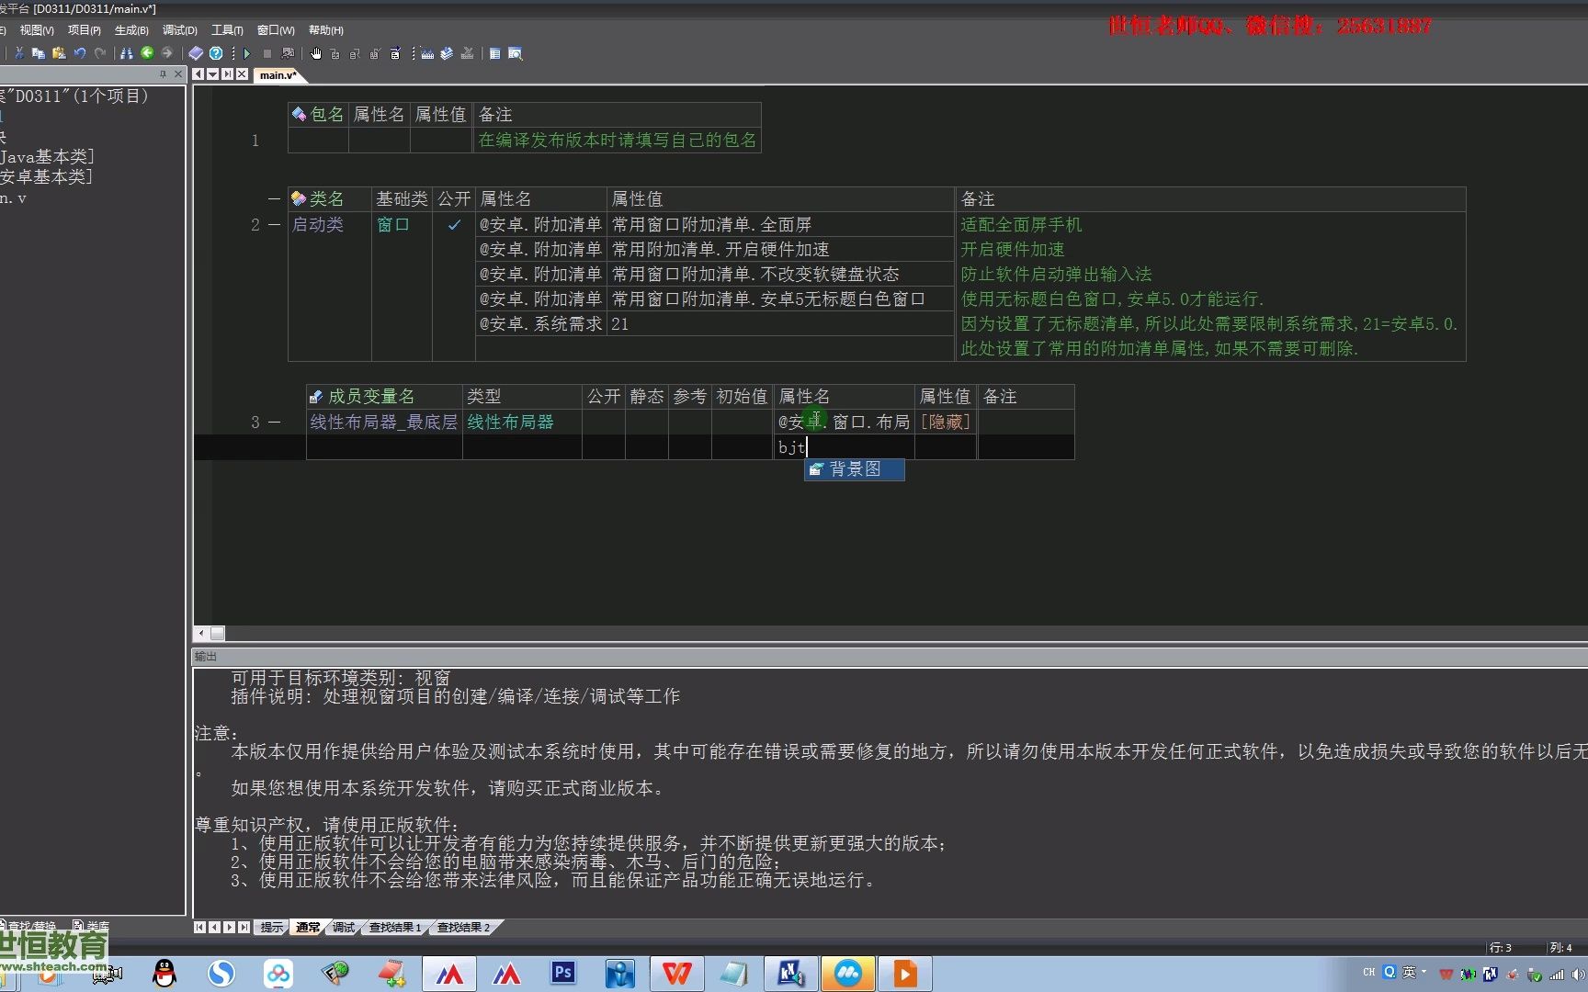Switch to the 提示 output tab
This screenshot has width=1588, height=992.
272,928
